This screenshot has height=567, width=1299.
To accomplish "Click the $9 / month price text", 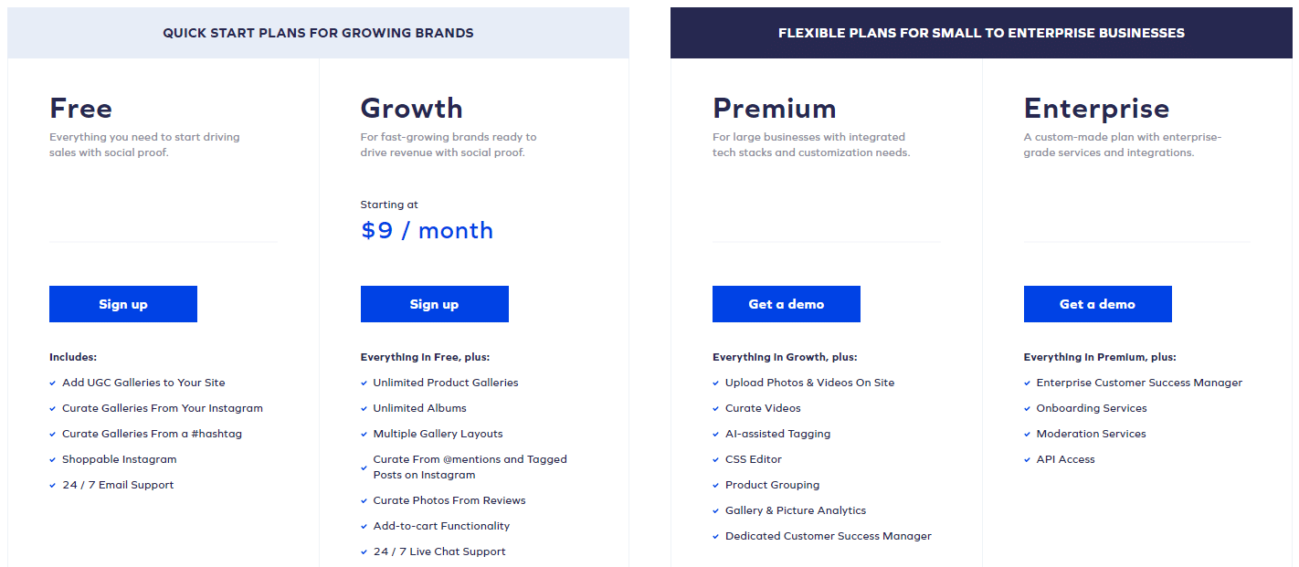I will coord(427,230).
